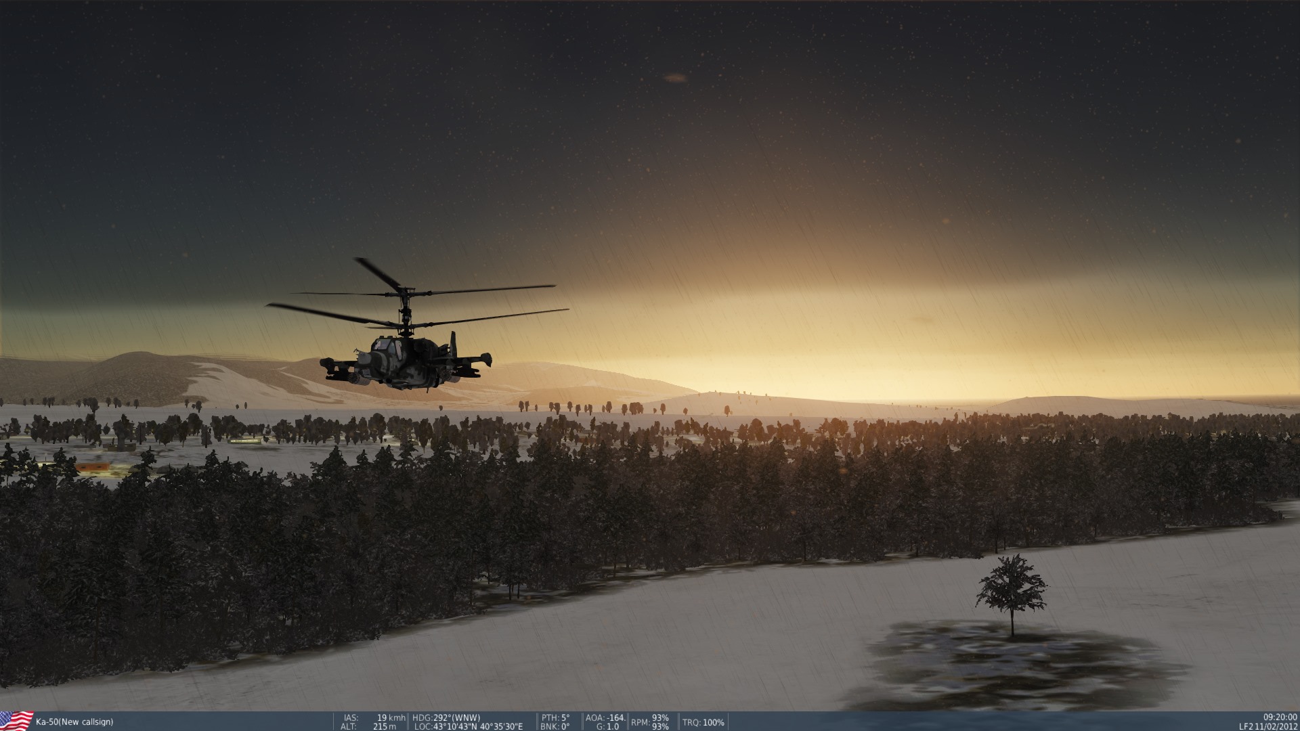Viewport: 1300px width, 731px height.
Task: Click the orange-roofed building in the village
Action: pyautogui.click(x=93, y=468)
